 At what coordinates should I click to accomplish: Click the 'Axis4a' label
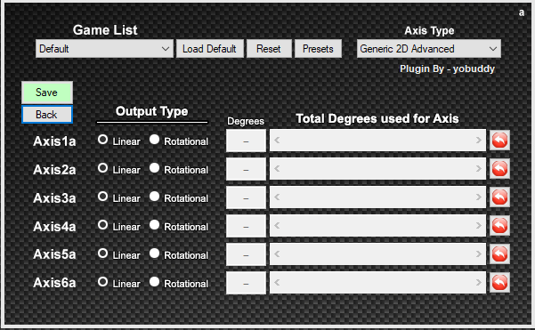(x=54, y=226)
